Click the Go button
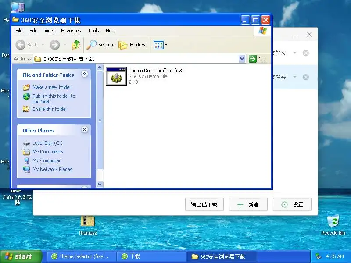Viewport: 351px width, 263px height. (257, 59)
